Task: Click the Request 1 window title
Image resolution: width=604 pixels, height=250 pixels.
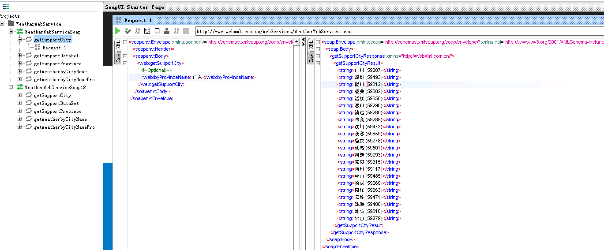Action: tap(138, 20)
